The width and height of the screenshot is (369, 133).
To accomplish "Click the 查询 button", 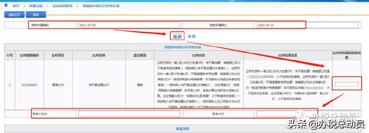I will tap(177, 36).
